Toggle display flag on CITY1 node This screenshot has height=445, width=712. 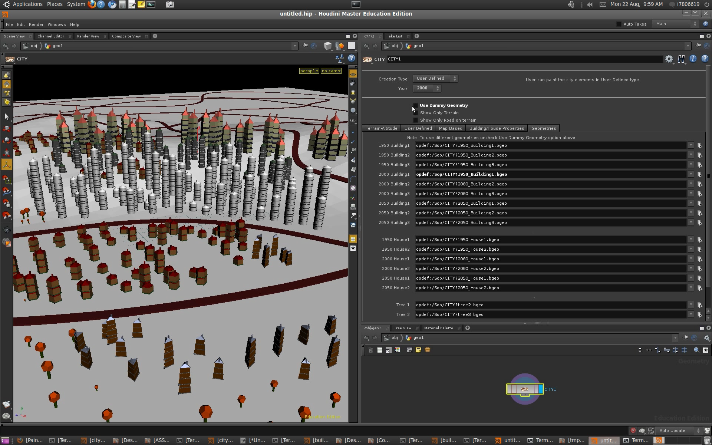(541, 389)
